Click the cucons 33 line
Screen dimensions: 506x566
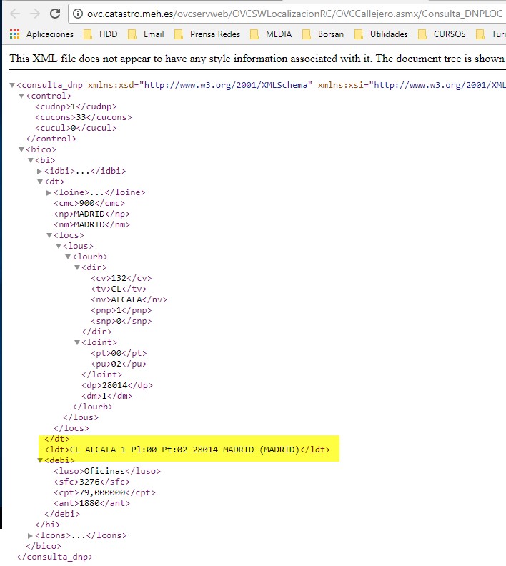click(x=84, y=117)
